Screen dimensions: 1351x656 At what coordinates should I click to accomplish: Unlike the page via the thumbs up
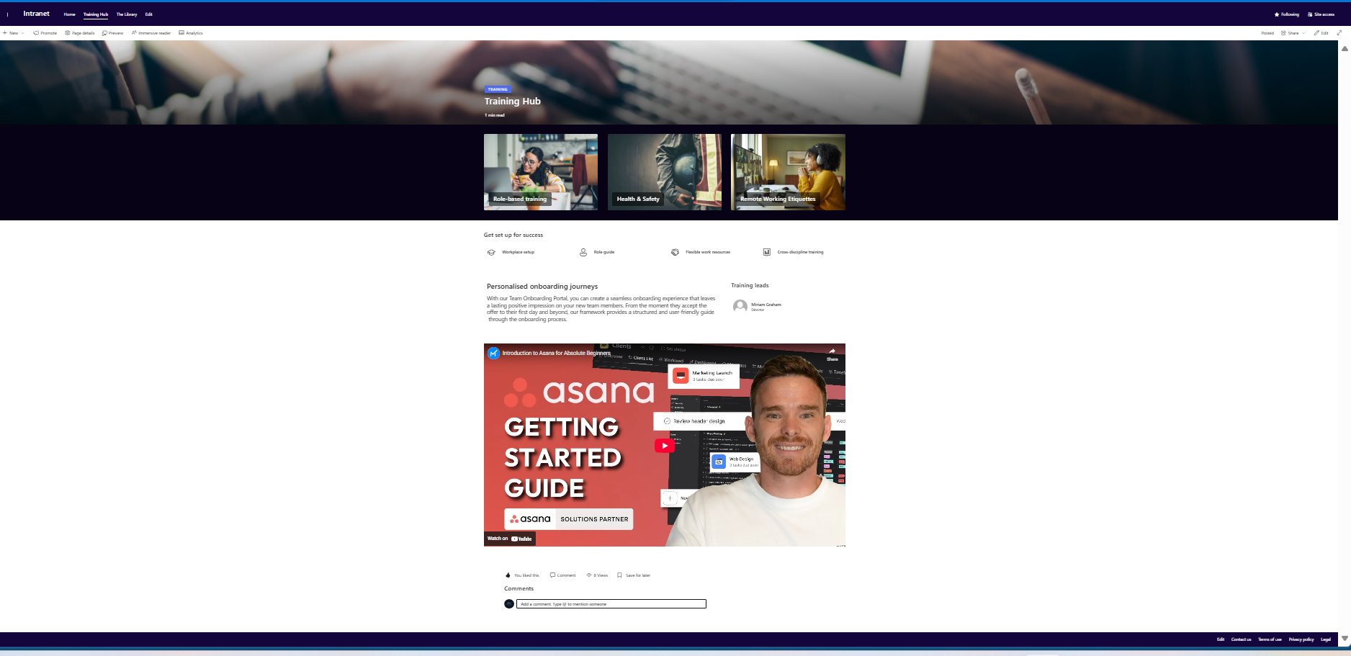point(508,575)
